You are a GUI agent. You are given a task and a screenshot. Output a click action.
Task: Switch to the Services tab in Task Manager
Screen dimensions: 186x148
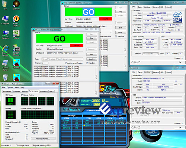point(25,91)
